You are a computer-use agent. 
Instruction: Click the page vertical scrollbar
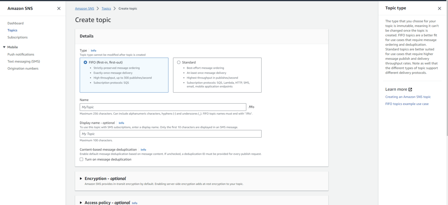447,68
